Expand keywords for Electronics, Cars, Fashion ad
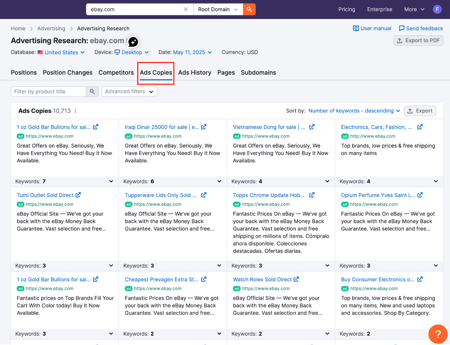The width and height of the screenshot is (450, 345). [x=436, y=181]
